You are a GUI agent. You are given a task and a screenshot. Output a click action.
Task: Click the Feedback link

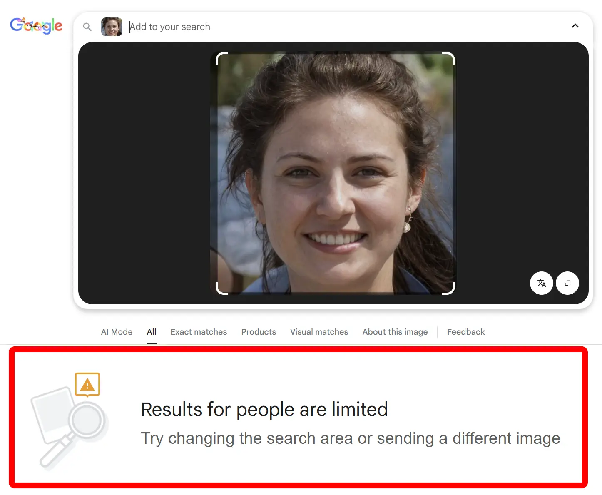pos(466,332)
